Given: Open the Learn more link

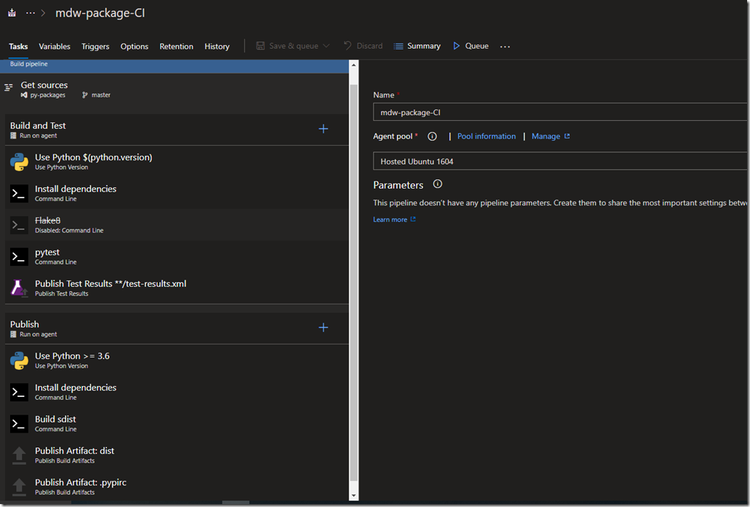Looking at the screenshot, I should [x=395, y=219].
